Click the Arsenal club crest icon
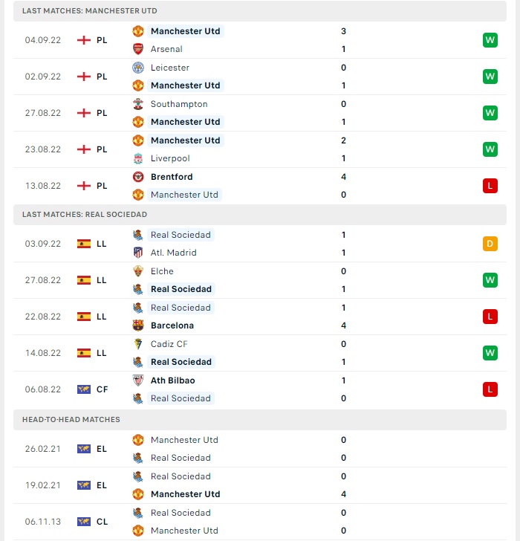Viewport: 520px width, 541px height. point(138,49)
